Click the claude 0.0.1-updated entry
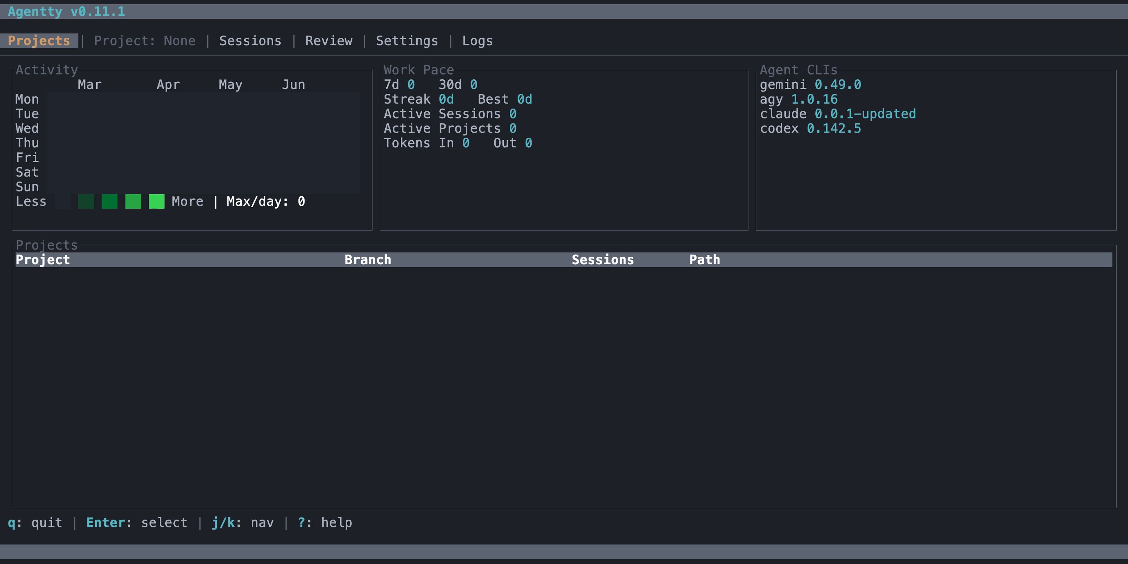Viewport: 1128px width, 564px height. click(x=838, y=114)
